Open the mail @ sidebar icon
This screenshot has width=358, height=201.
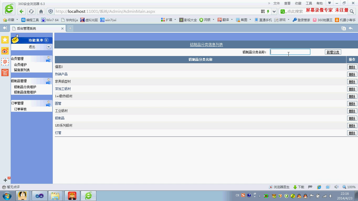click(5, 62)
